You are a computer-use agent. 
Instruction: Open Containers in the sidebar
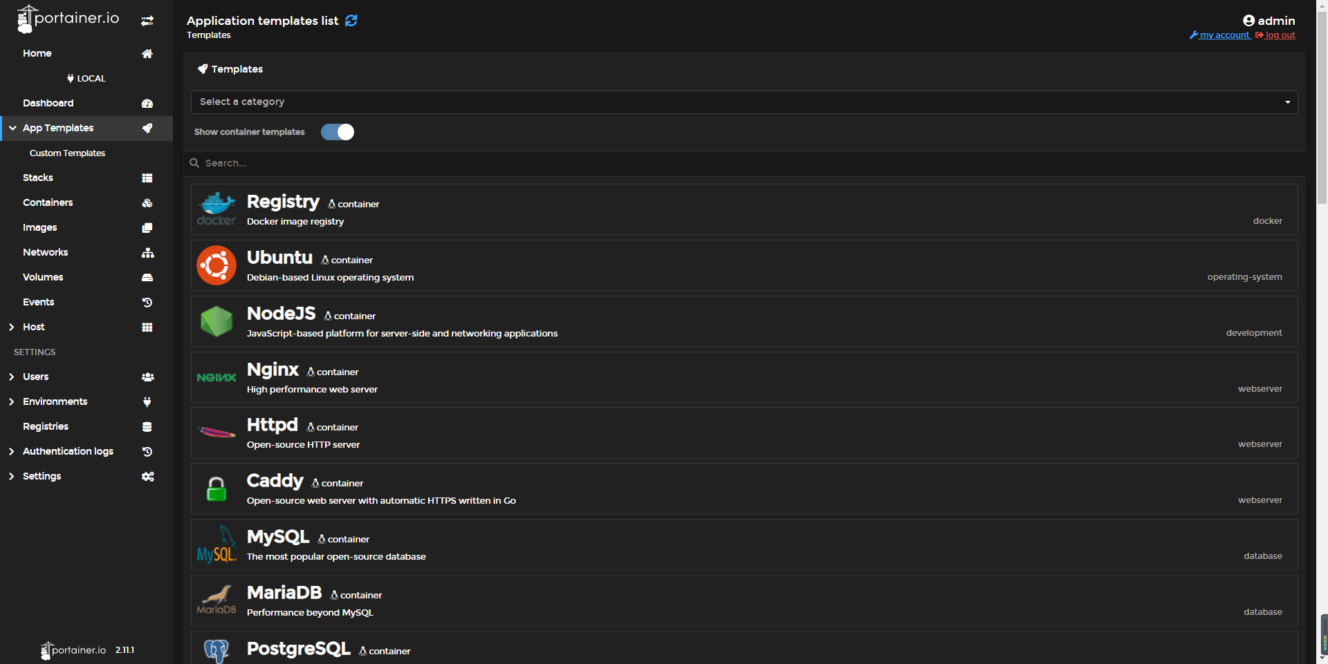tap(48, 202)
